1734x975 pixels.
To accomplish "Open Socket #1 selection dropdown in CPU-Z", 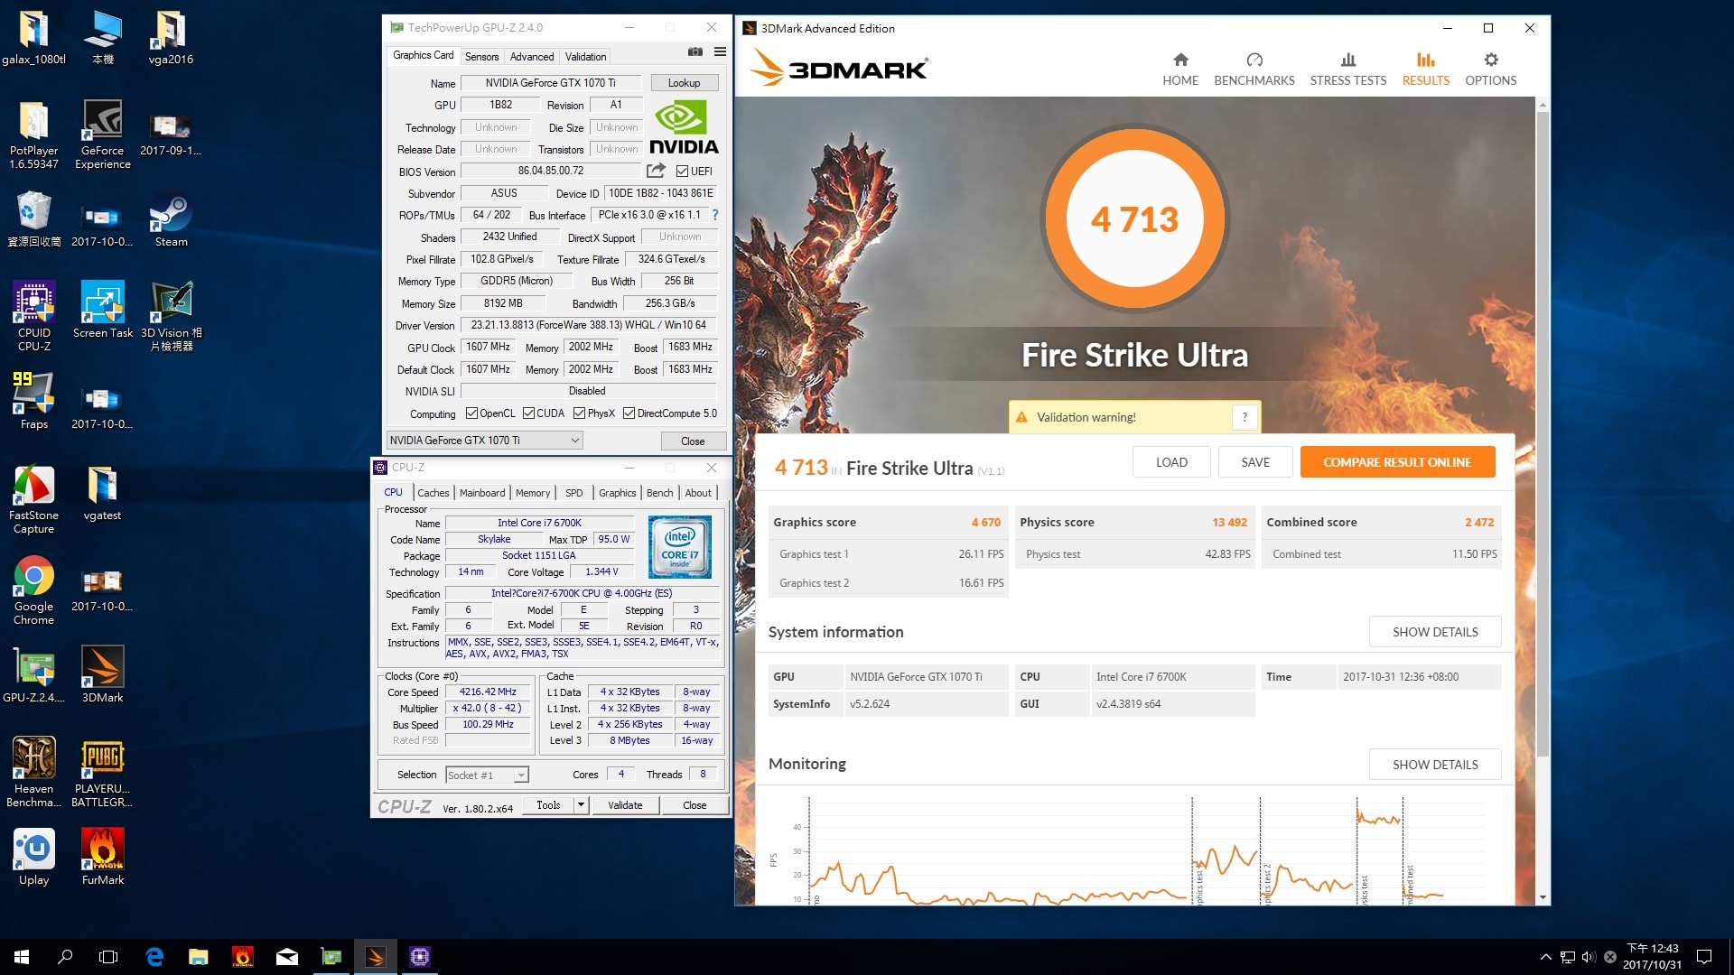I will (x=487, y=775).
